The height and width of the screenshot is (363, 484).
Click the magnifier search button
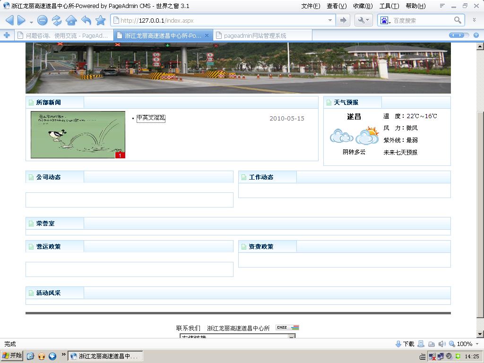coord(458,20)
